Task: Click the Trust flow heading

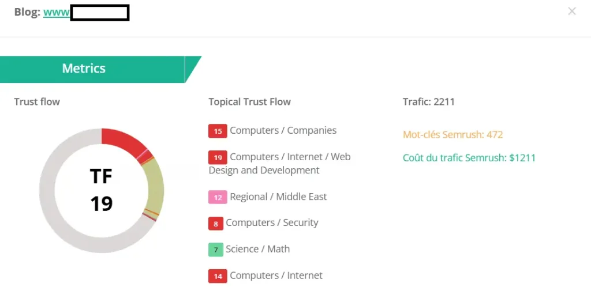Action: 37,102
